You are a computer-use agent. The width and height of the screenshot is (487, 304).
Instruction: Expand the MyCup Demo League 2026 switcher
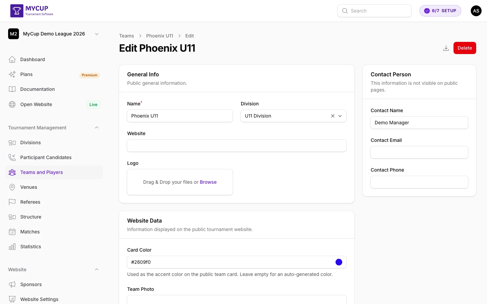[x=97, y=34]
